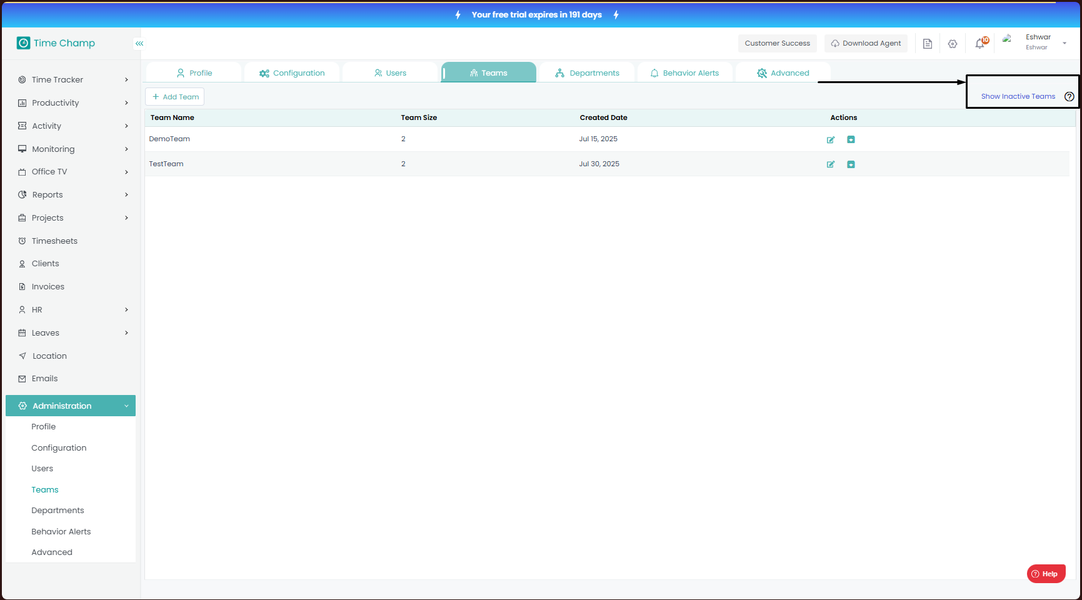
Task: Open Configuration under Administration in sidebar
Action: [59, 448]
